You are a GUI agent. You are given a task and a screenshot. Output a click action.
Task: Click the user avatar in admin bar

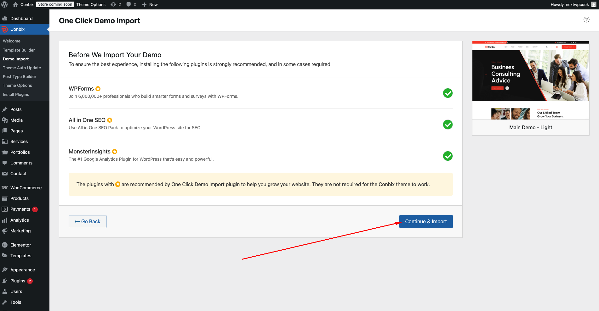[x=594, y=4]
